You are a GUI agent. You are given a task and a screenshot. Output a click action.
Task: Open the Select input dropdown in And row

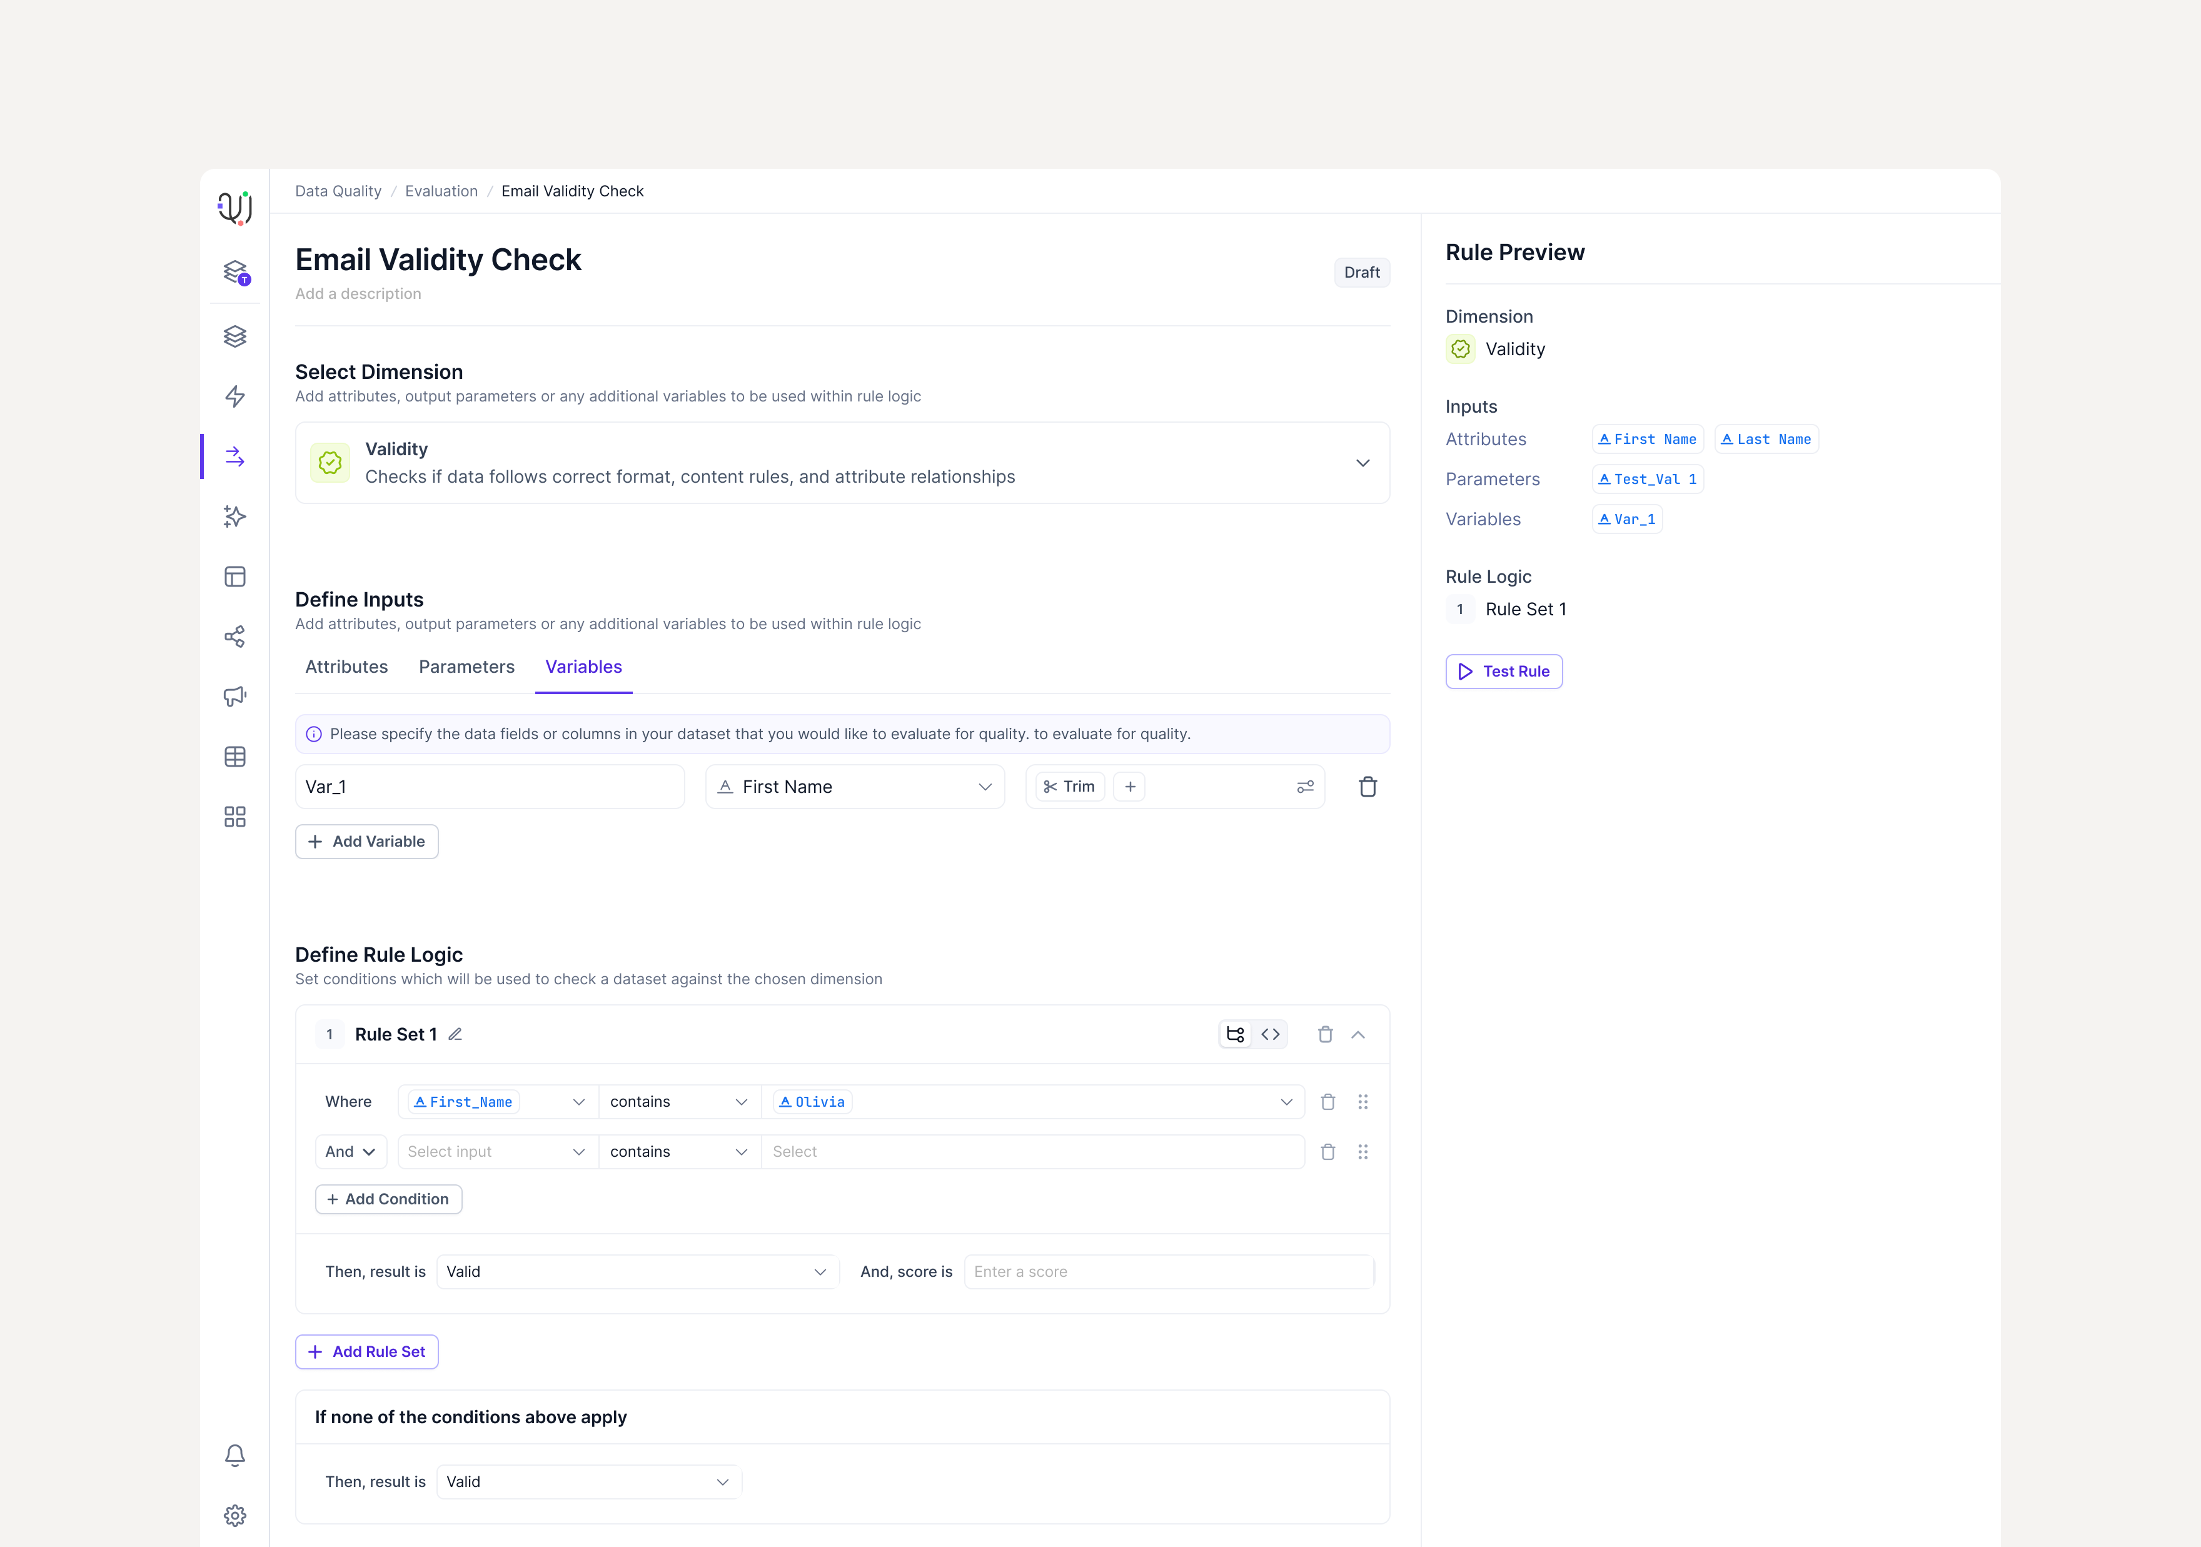(498, 1152)
